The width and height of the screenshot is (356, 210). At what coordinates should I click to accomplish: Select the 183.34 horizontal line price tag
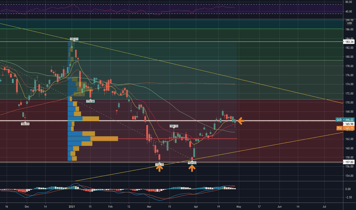[349, 42]
